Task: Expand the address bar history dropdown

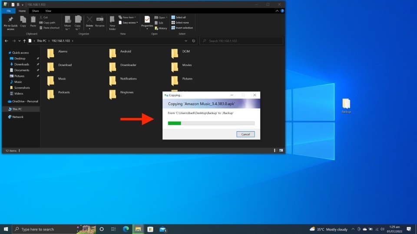Action: click(x=186, y=41)
